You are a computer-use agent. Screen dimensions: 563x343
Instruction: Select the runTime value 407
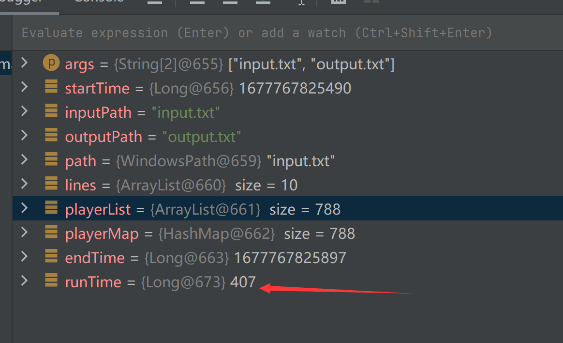[243, 282]
